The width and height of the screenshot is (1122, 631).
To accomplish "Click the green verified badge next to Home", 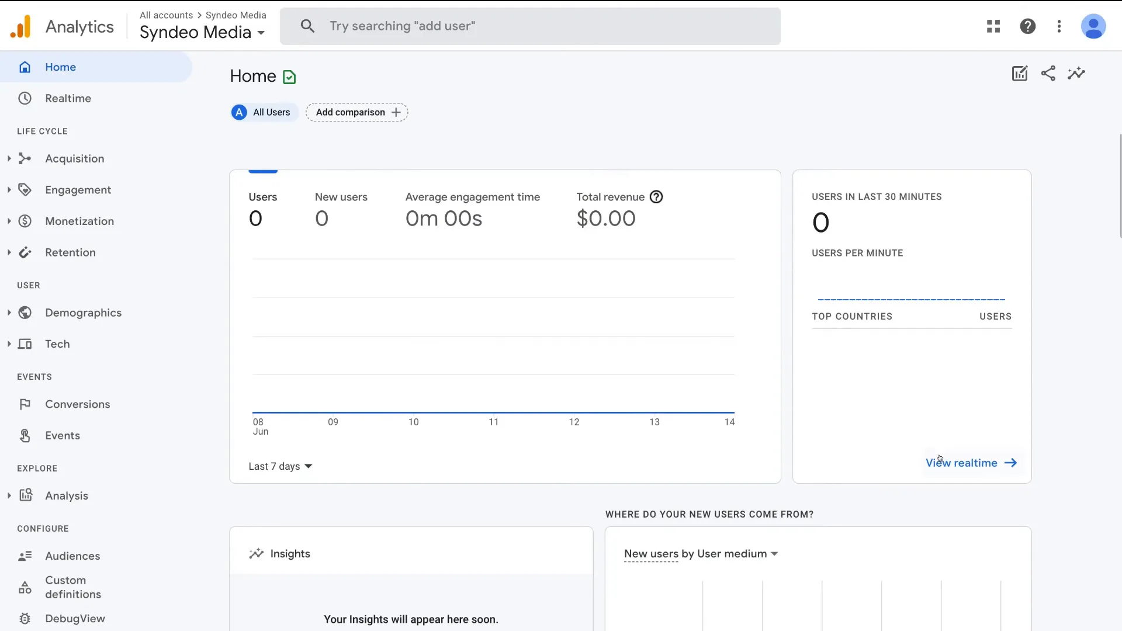I will tap(289, 77).
